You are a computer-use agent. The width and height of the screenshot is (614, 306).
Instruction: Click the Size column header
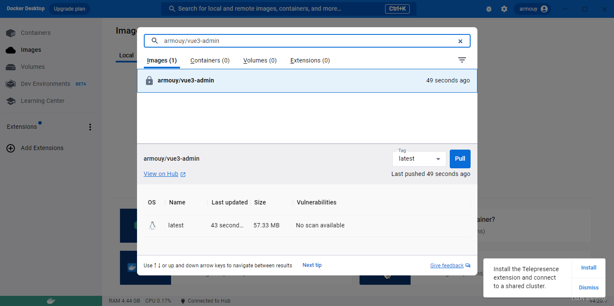coord(260,202)
